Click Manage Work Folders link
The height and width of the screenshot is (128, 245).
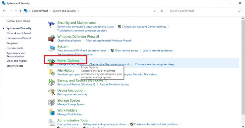click(x=70, y=114)
